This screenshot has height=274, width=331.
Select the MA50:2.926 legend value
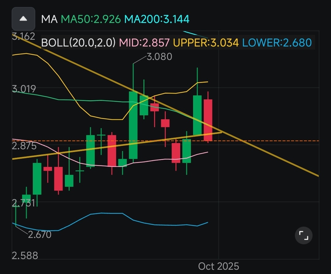tap(91, 19)
